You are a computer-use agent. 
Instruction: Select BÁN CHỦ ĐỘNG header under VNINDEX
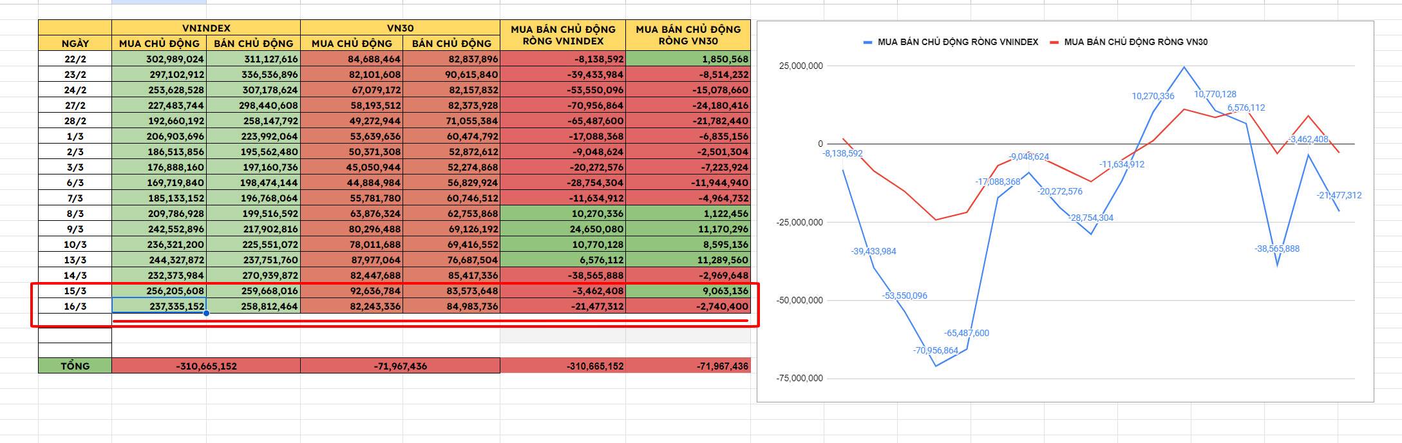[253, 43]
